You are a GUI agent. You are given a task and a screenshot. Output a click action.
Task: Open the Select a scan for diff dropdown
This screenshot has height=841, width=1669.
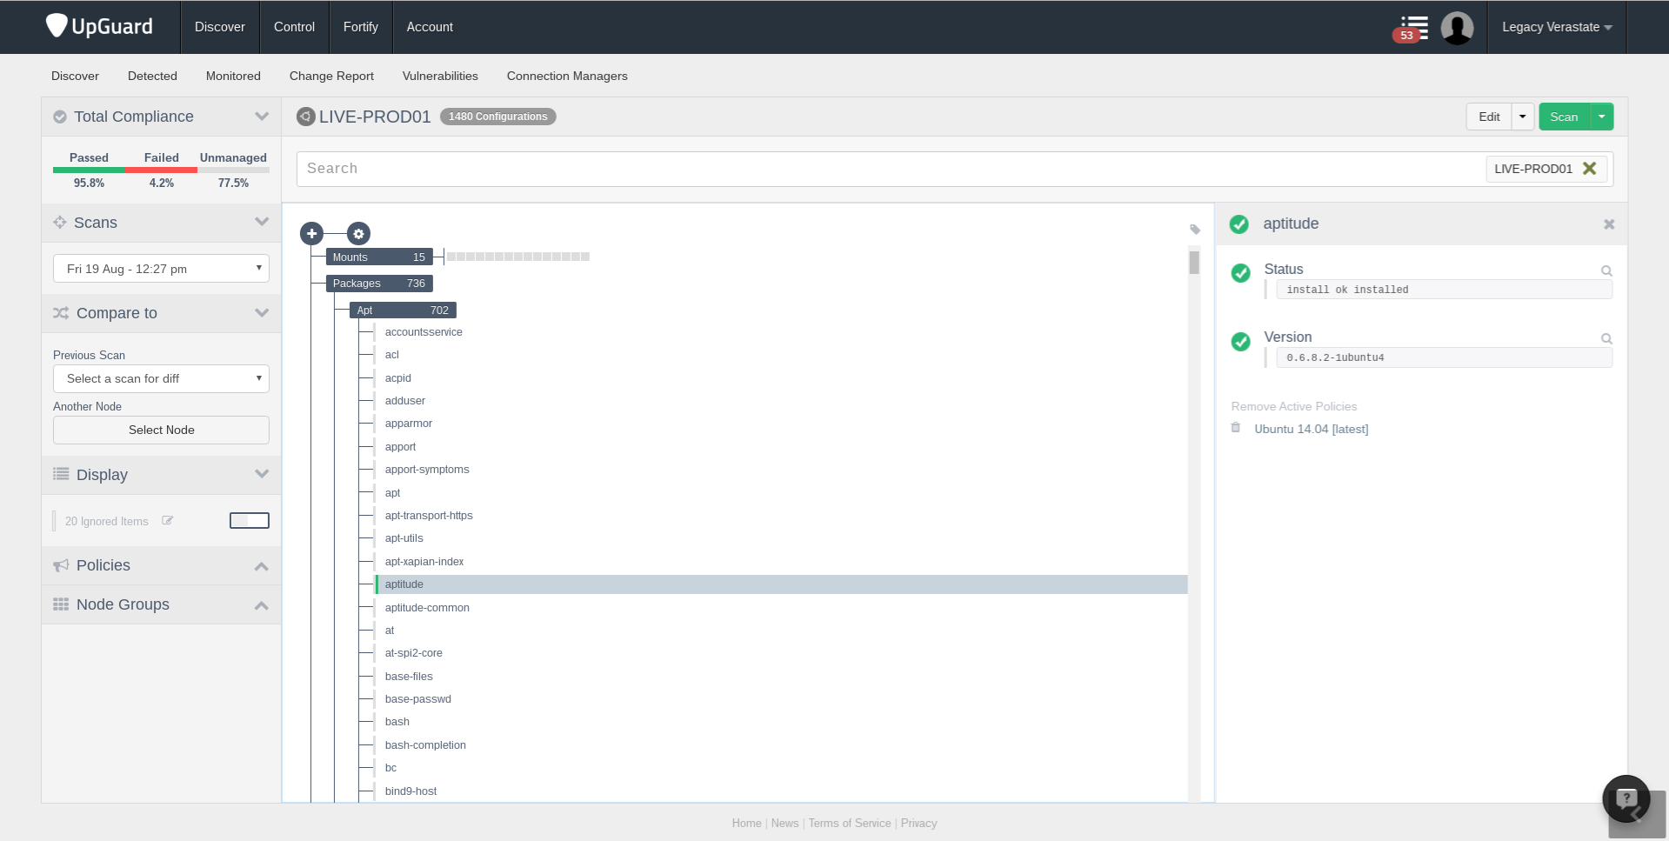coord(161,378)
